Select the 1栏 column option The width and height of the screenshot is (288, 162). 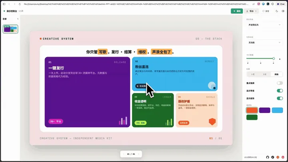(253, 74)
